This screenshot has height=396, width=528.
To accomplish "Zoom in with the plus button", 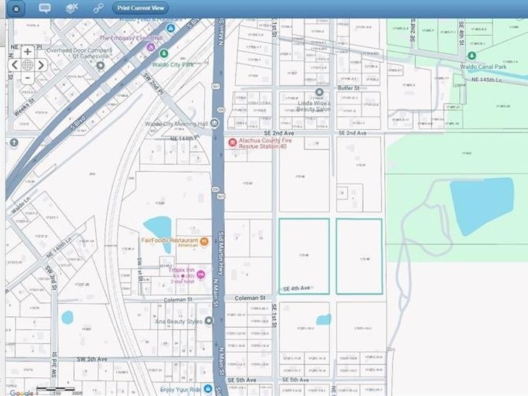I will click(28, 52).
